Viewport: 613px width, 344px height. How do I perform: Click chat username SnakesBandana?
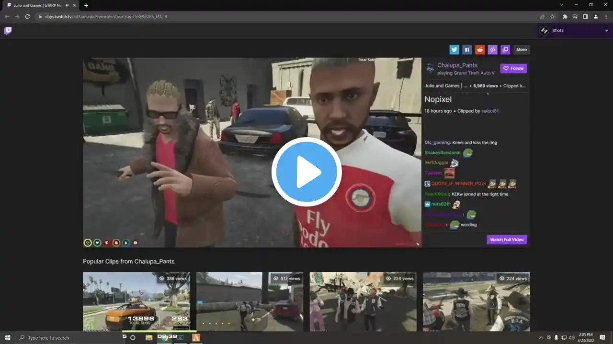pos(442,153)
